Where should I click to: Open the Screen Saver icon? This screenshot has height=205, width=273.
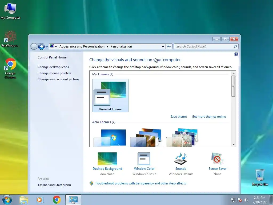click(x=217, y=159)
